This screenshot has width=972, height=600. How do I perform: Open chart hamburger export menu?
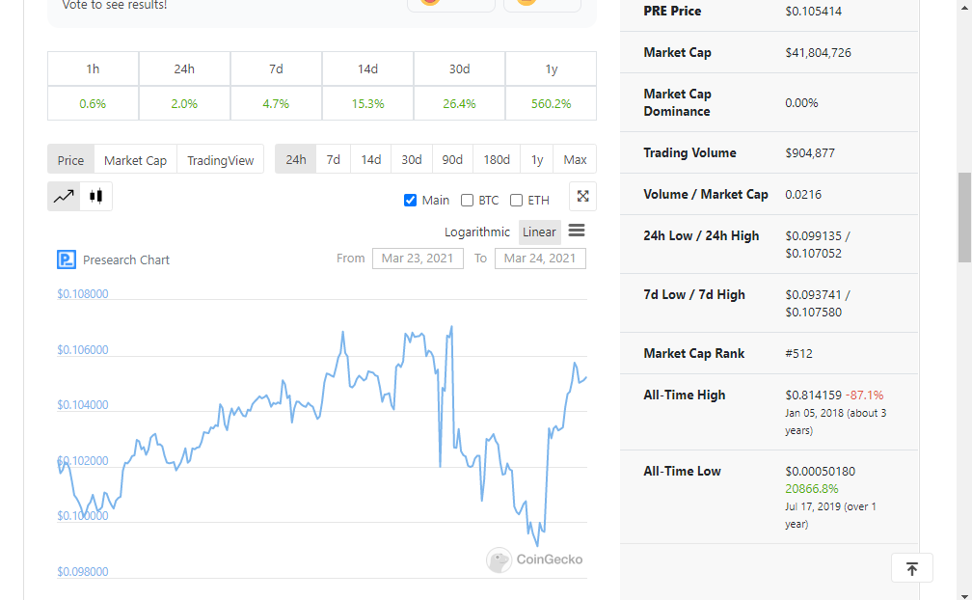click(x=577, y=231)
